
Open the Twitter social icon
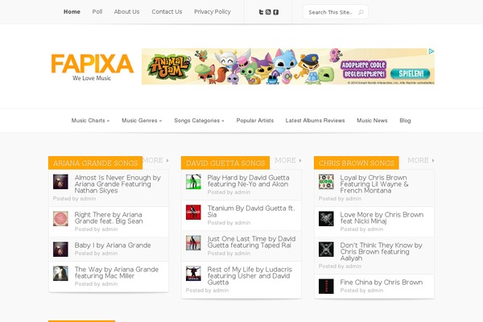[261, 12]
